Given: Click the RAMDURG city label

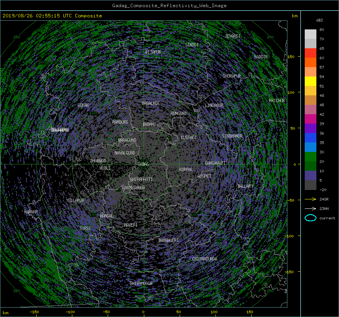Looking at the screenshot, I should click(x=120, y=122).
